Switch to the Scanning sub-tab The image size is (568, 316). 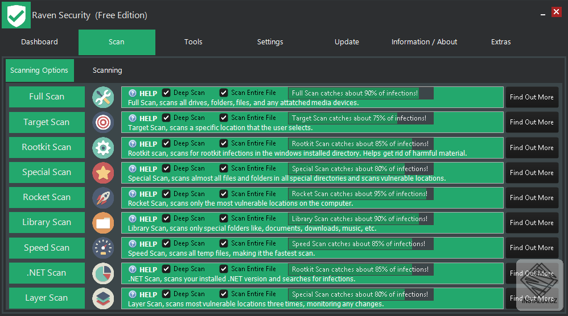tap(107, 70)
